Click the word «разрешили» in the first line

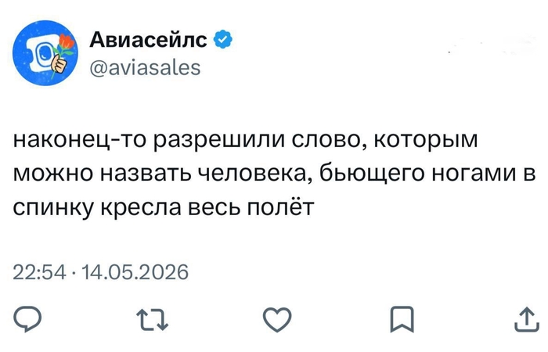(x=218, y=140)
